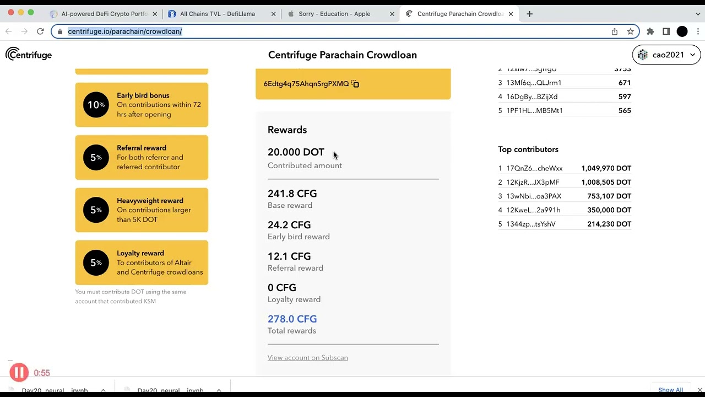Click the cao2021 account avatar icon
Image resolution: width=705 pixels, height=397 pixels.
pyautogui.click(x=642, y=55)
